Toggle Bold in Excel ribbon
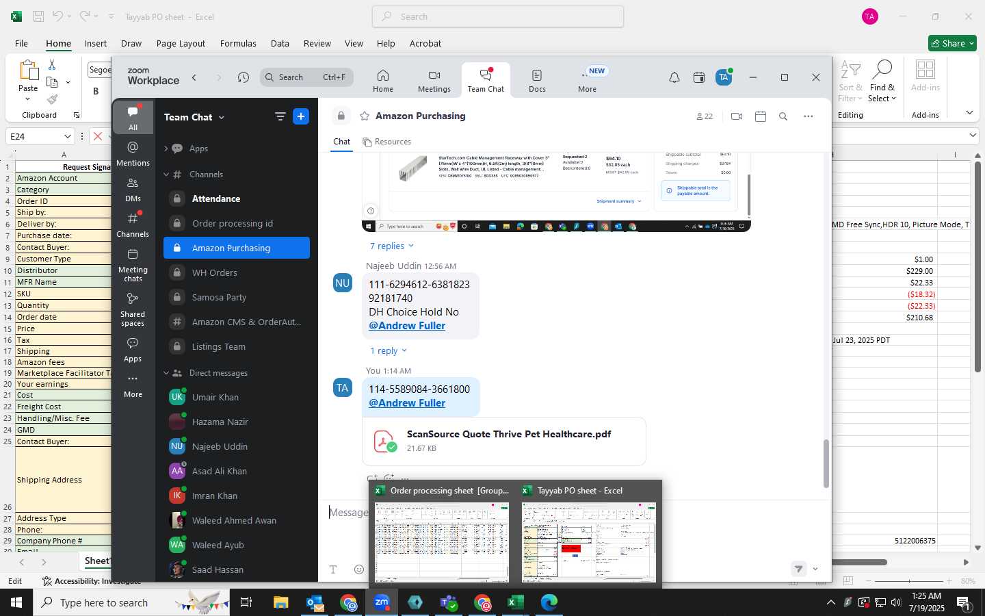Viewport: 985px width, 616px height. tap(96, 91)
